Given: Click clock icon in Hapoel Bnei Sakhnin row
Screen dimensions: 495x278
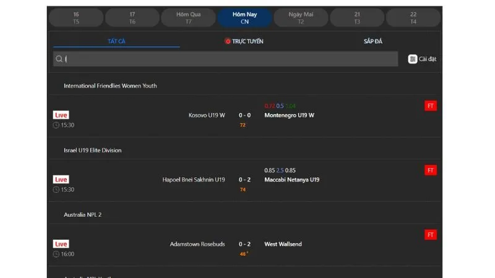Looking at the screenshot, I should (56, 190).
